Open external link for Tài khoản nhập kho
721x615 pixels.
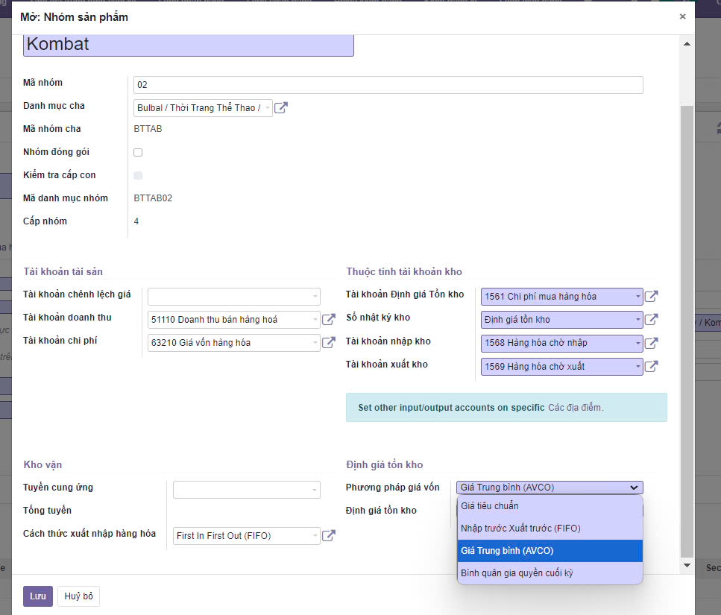coord(651,343)
